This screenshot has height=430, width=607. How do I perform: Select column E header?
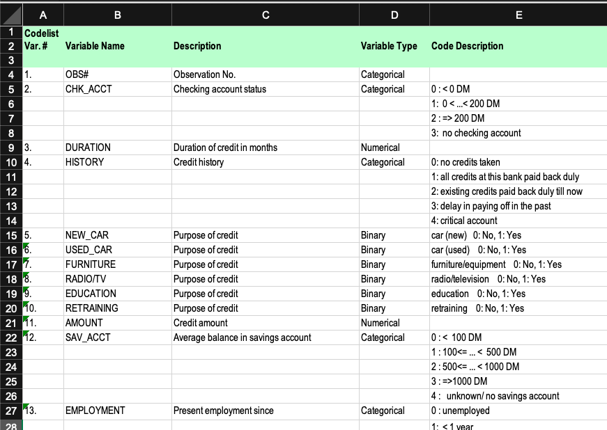tap(518, 15)
